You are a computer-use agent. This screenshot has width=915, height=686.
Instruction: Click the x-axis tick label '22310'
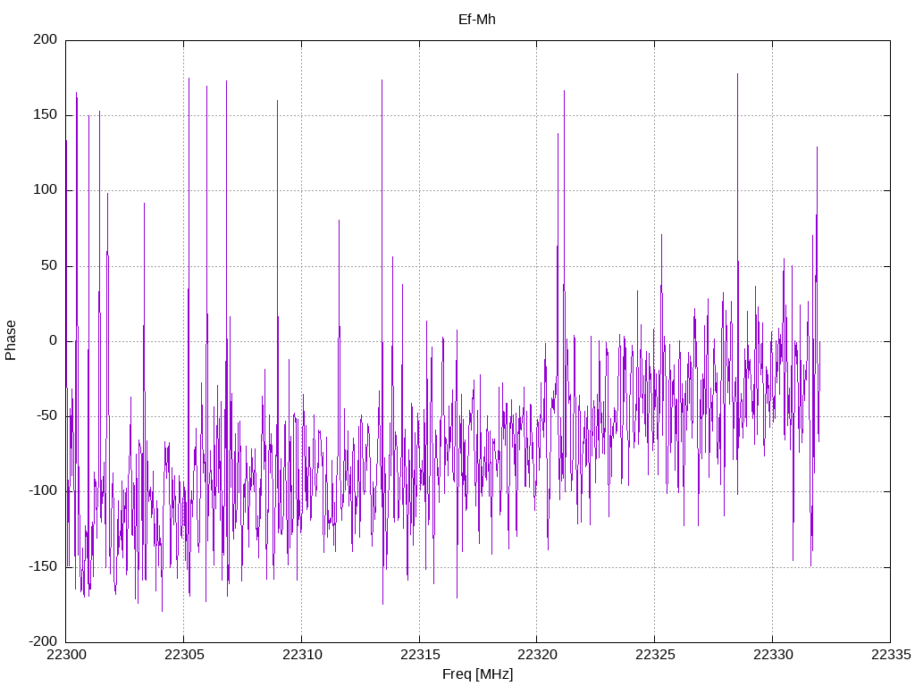coord(302,655)
